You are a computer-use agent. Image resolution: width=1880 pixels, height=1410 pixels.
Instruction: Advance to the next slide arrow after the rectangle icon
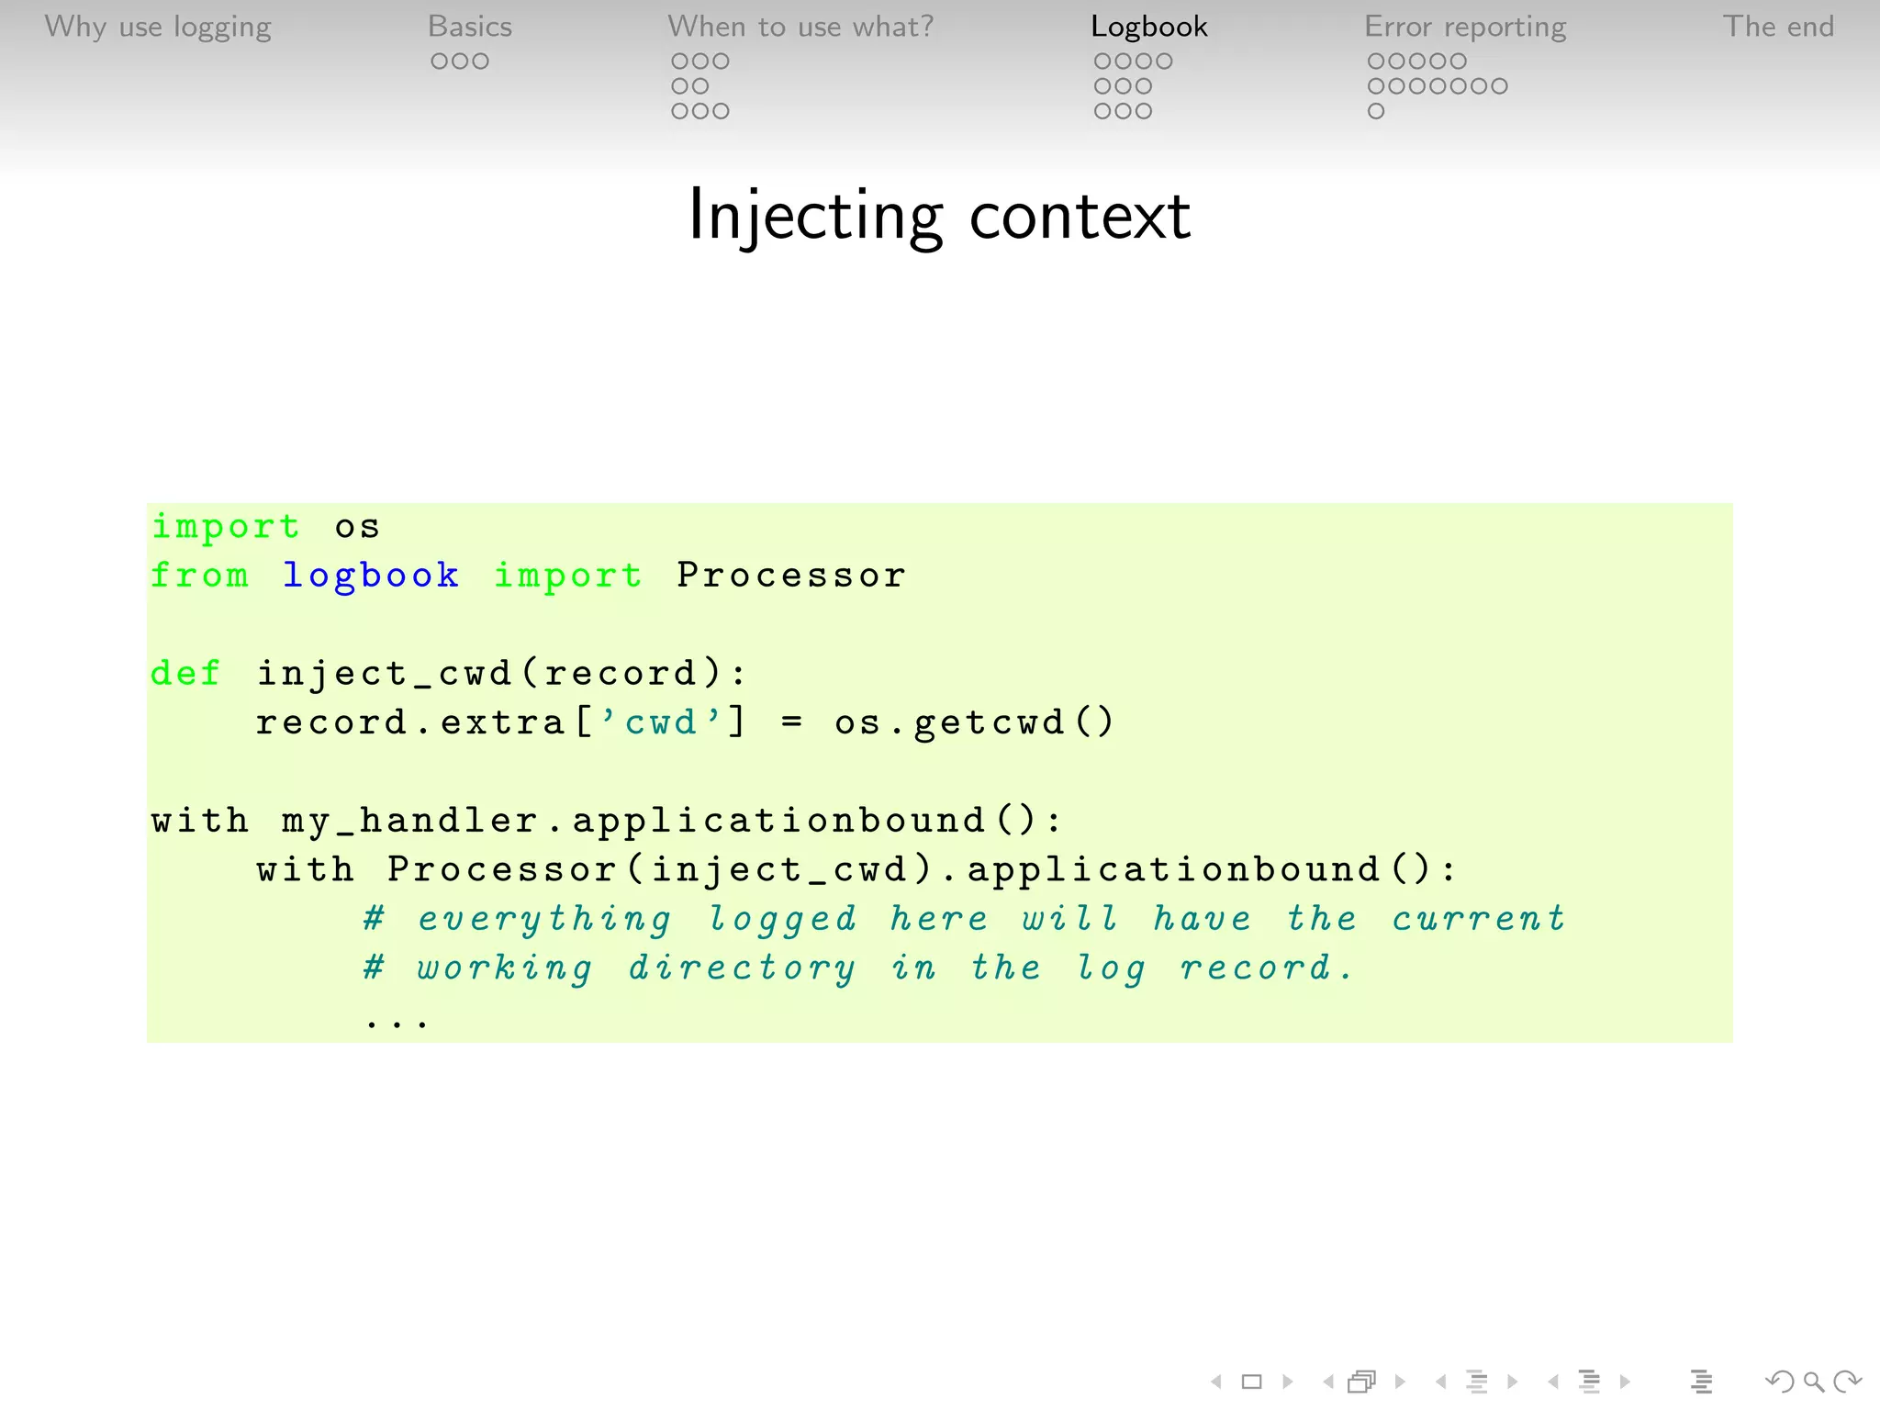1288,1381
